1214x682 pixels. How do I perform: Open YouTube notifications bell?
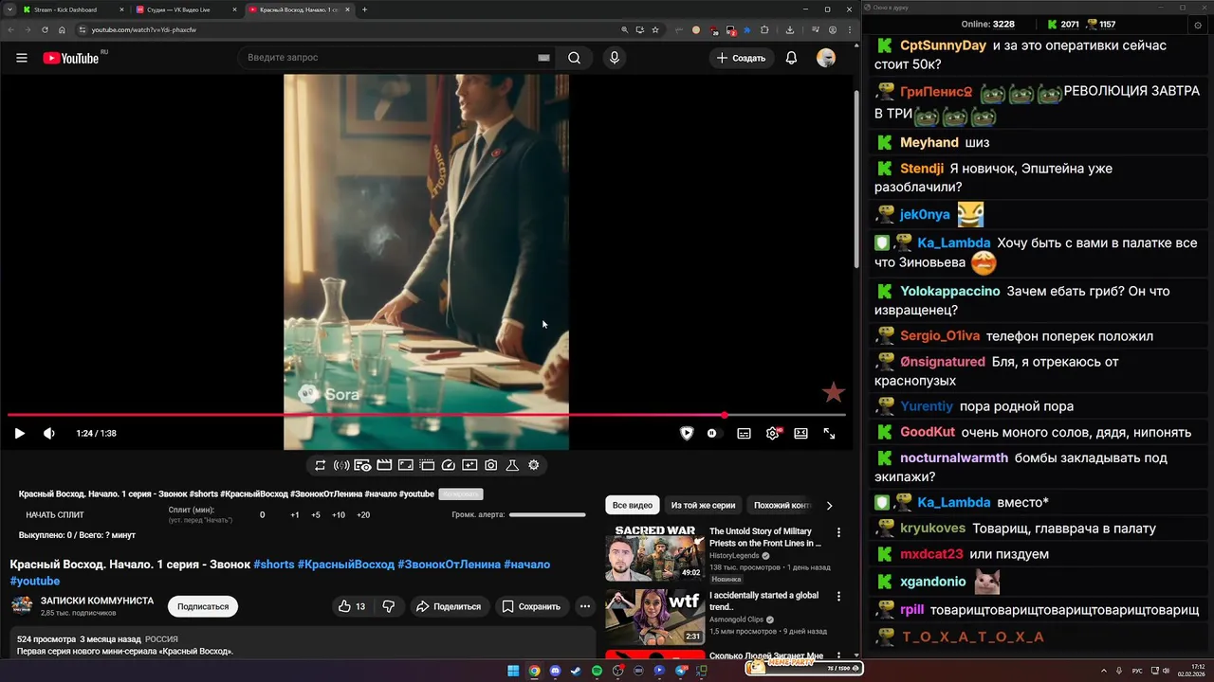[x=791, y=58]
